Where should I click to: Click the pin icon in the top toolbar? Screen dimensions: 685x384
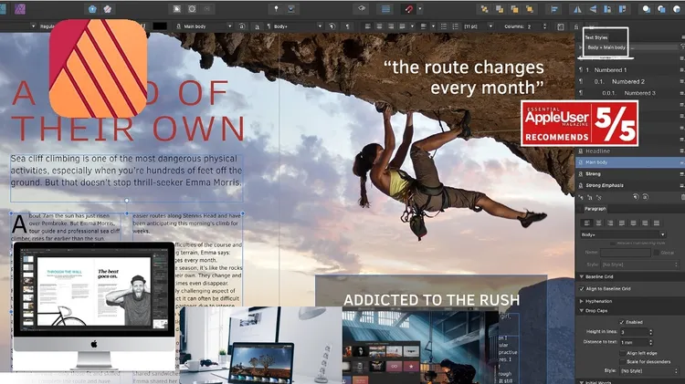[x=276, y=9]
